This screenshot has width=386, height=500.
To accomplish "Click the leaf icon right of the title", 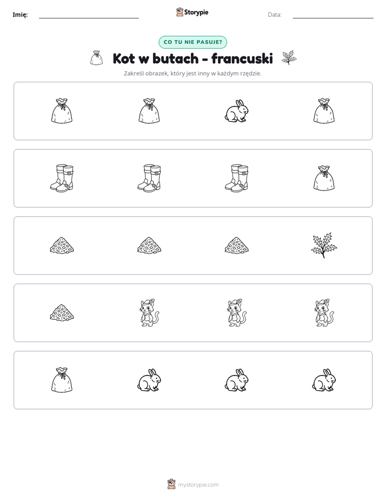I will (x=289, y=58).
